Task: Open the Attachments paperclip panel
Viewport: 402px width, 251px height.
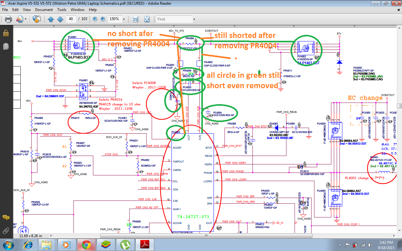Action: [x=6, y=231]
